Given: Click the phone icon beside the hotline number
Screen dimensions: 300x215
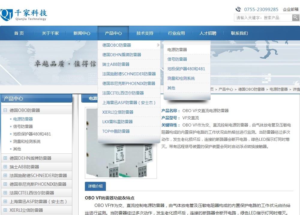Looking at the screenshot, I should click(238, 9).
